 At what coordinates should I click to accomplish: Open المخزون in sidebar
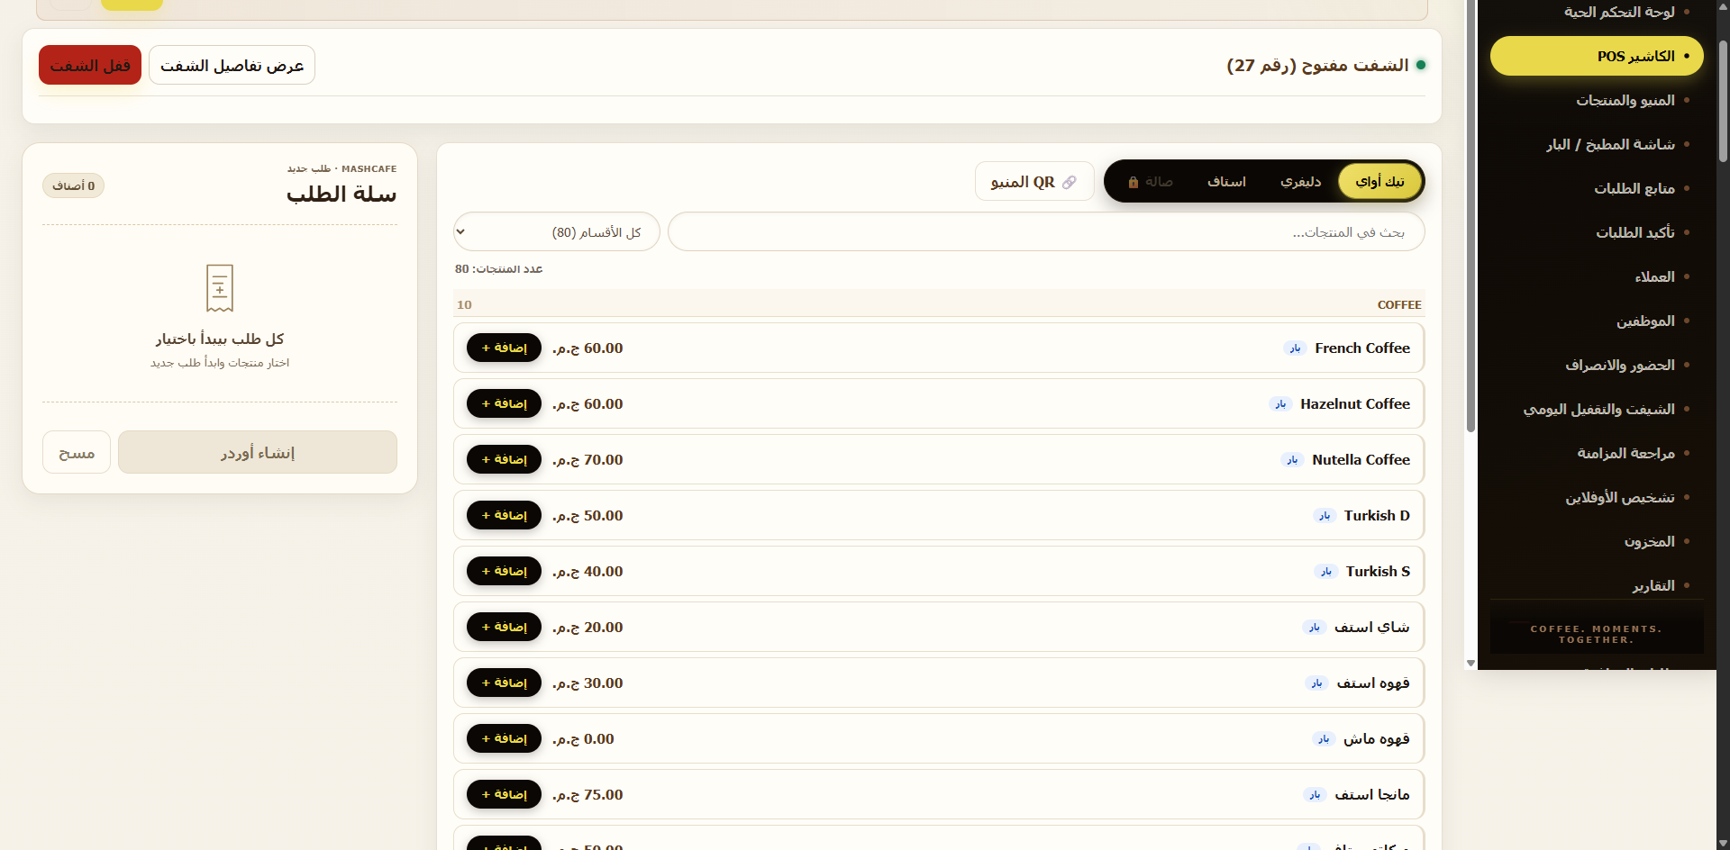point(1597,541)
